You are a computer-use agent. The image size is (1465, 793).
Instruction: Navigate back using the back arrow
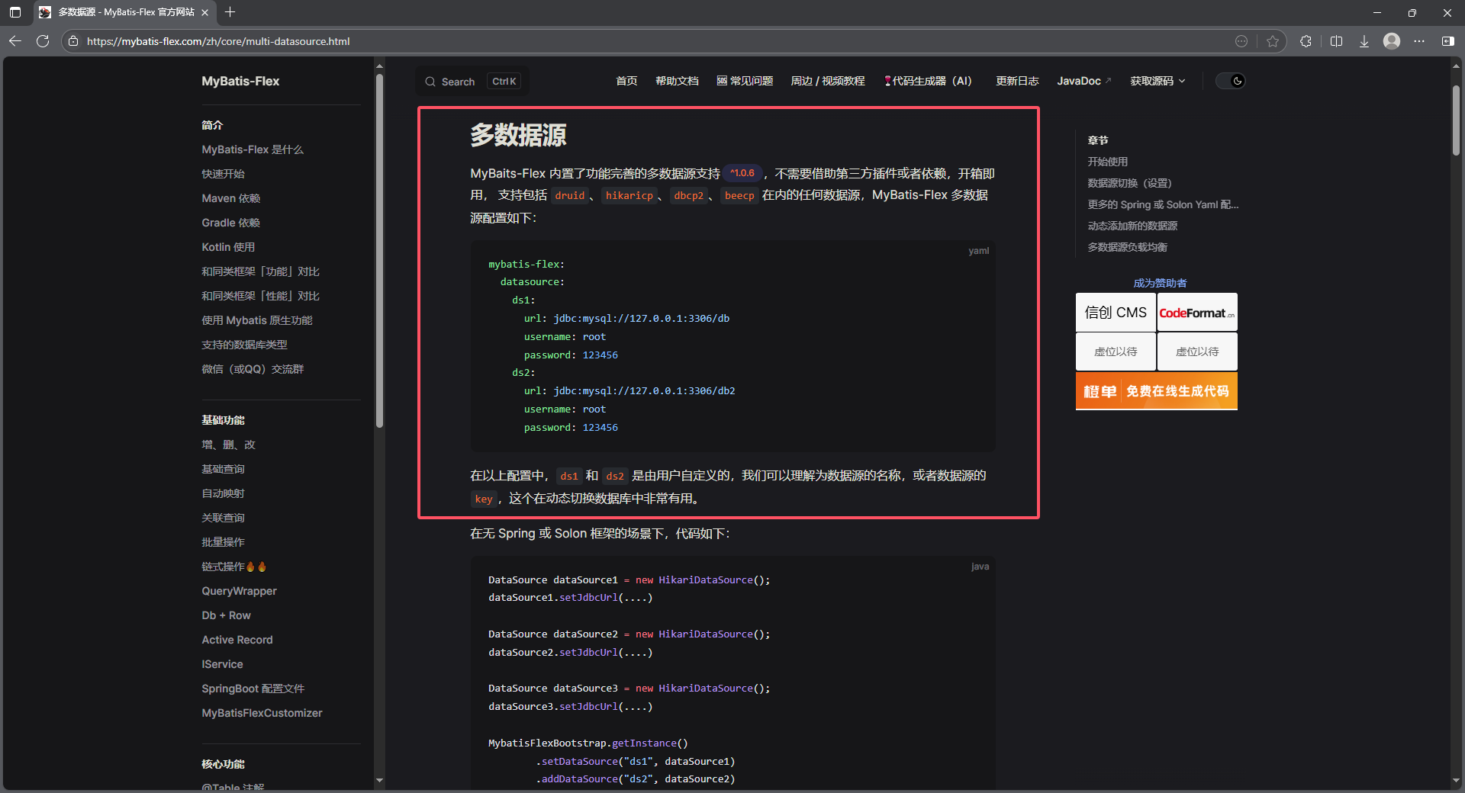[x=15, y=41]
